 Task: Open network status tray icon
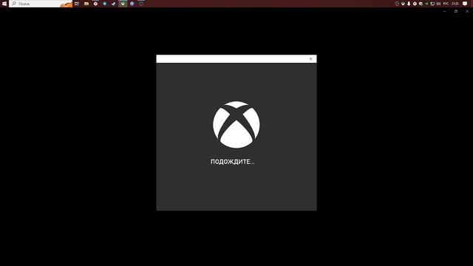[432, 4]
